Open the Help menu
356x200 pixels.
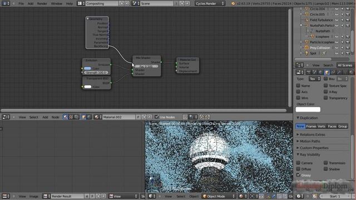pyautogui.click(x=69, y=3)
